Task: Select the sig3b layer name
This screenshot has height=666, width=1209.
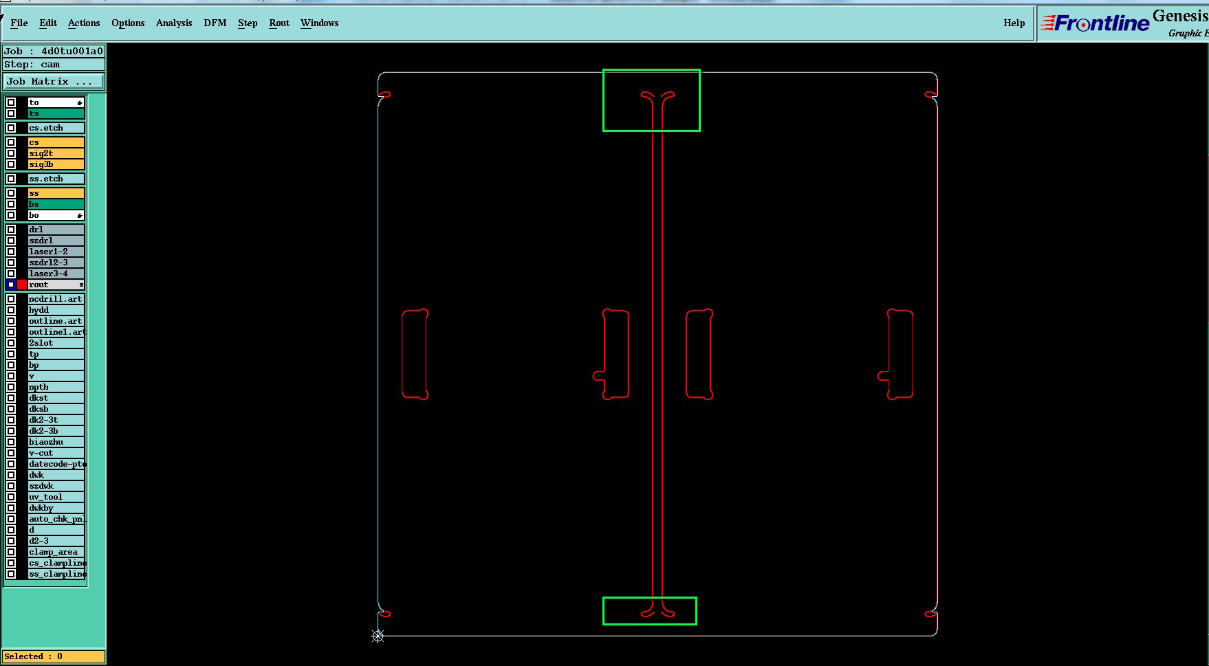Action: 56,164
